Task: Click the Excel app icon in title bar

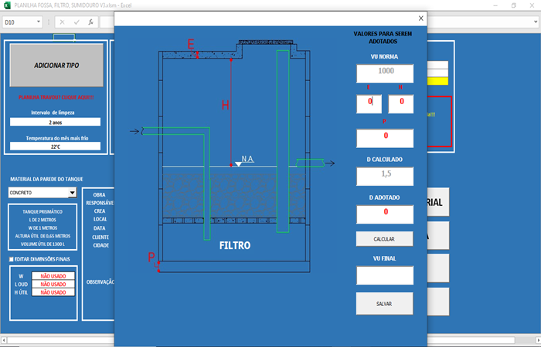Action: tap(8, 5)
